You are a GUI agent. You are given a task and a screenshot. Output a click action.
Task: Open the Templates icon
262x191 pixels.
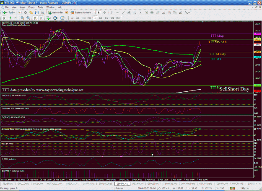point(62,18)
